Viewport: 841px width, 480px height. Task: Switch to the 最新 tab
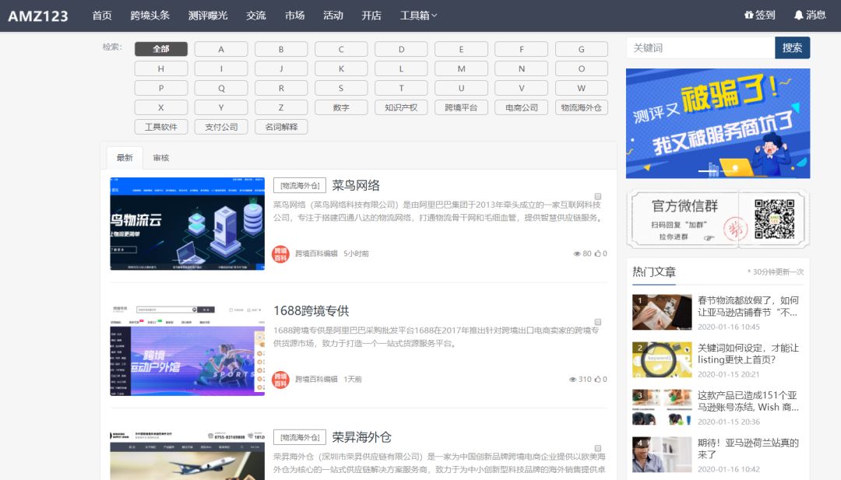[x=125, y=157]
